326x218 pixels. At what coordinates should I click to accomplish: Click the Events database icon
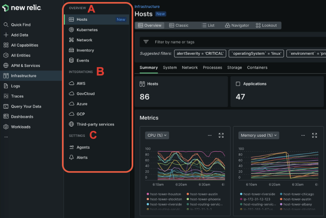(71, 60)
